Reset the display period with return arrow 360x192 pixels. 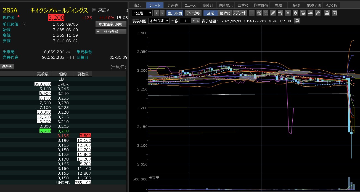(297, 21)
